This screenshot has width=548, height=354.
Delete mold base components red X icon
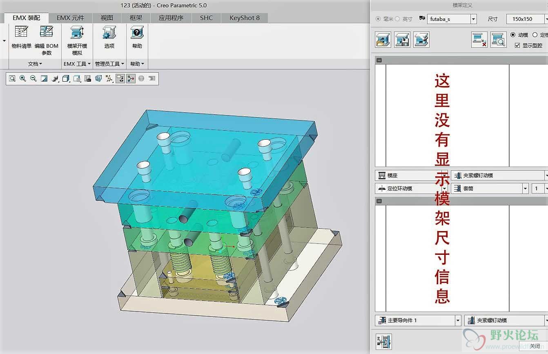coord(479,40)
